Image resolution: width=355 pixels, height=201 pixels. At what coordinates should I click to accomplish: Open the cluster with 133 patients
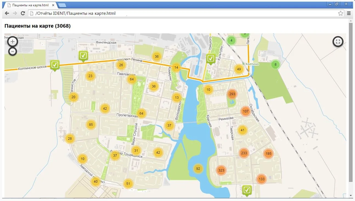click(262, 179)
